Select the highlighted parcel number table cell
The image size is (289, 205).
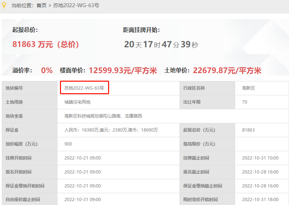pyautogui.click(x=84, y=88)
